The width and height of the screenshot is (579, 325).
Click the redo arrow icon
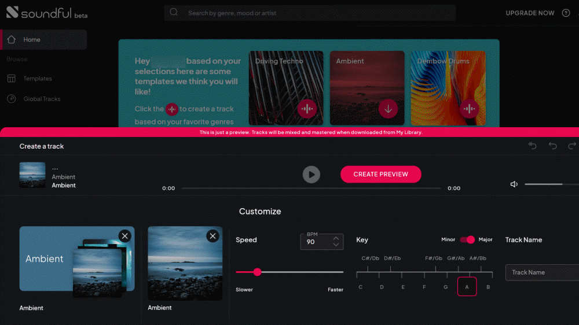[572, 146]
